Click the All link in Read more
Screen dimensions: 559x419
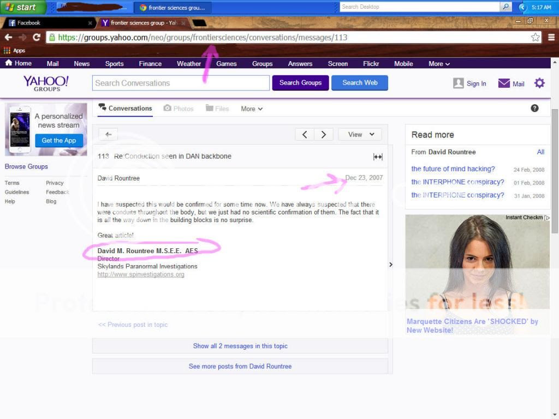click(x=540, y=152)
